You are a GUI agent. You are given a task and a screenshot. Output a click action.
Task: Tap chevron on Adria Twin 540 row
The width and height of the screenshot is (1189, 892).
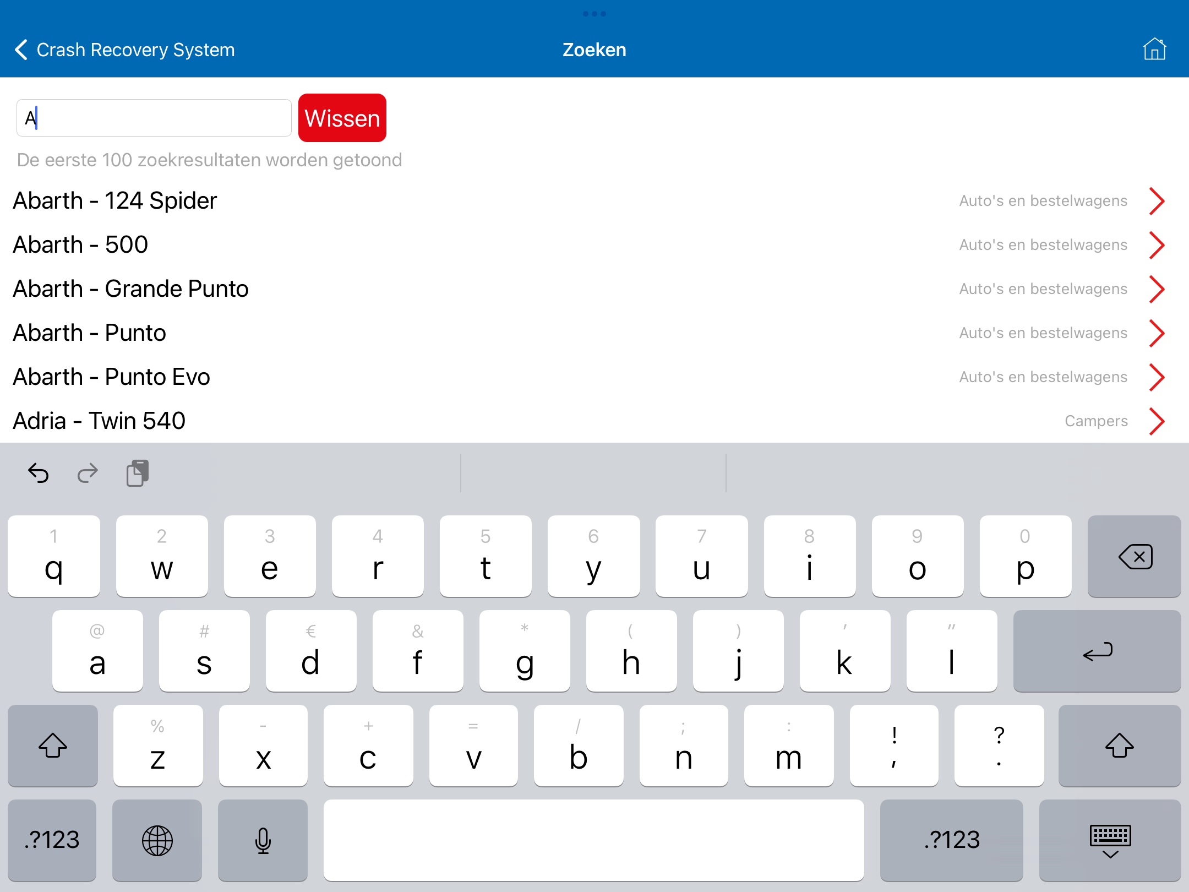[1157, 421]
